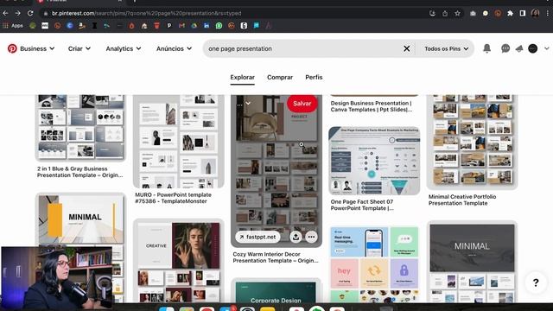Image resolution: width=553 pixels, height=311 pixels.
Task: Open the LinkedIn bookmark icon
Action: coord(207,26)
